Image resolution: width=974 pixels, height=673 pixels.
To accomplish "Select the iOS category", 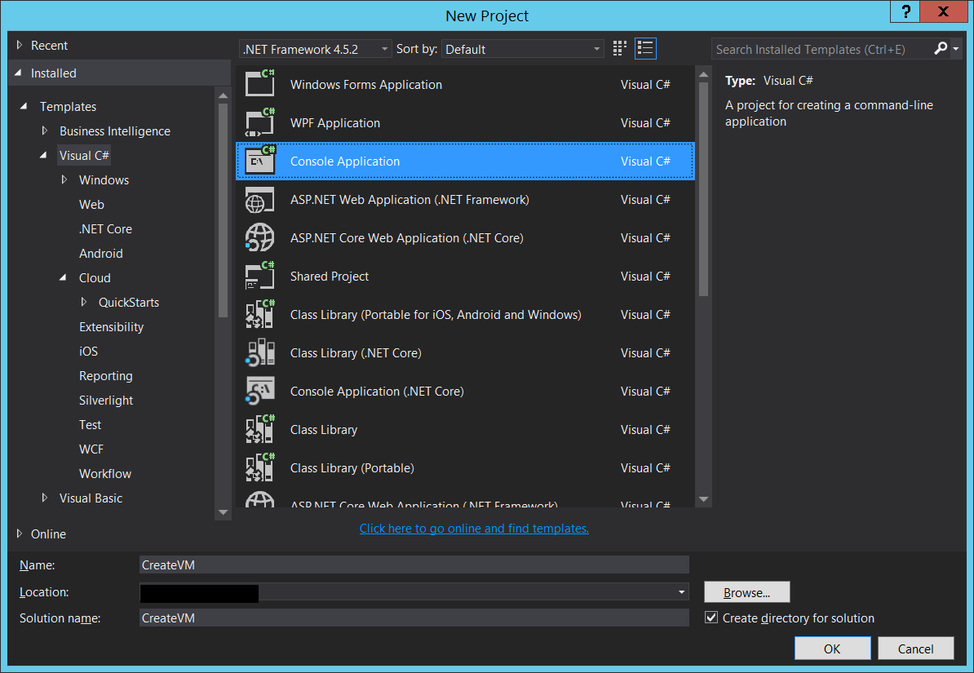I will pyautogui.click(x=88, y=351).
